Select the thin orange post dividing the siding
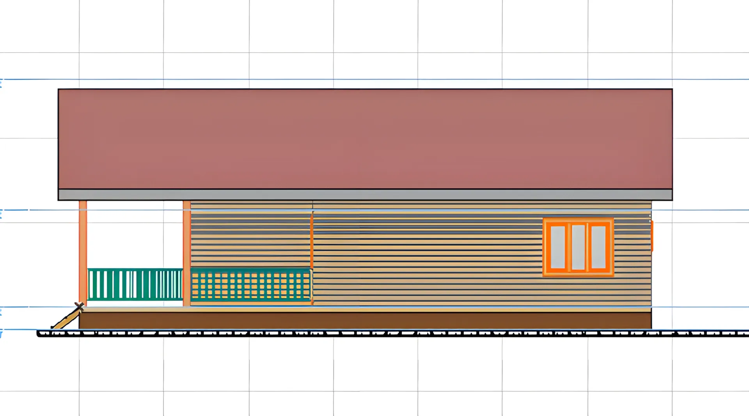 312,240
